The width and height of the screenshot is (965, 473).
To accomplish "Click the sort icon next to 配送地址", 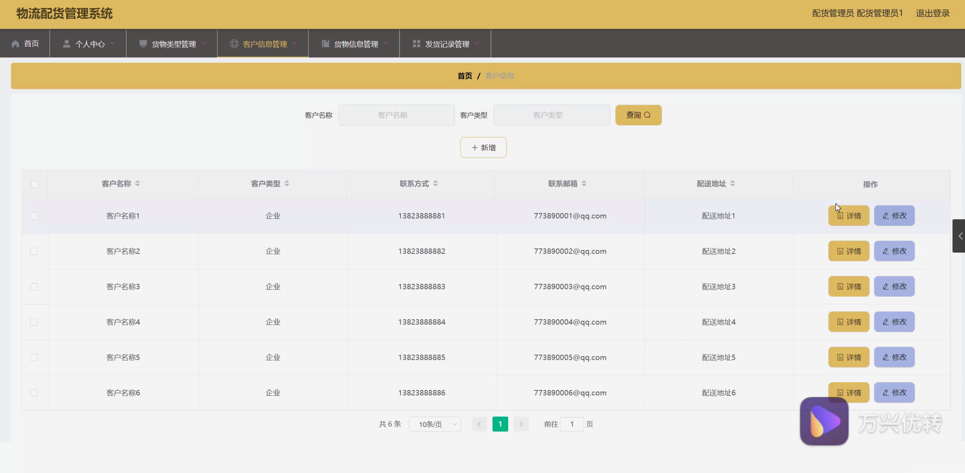I will tap(732, 184).
